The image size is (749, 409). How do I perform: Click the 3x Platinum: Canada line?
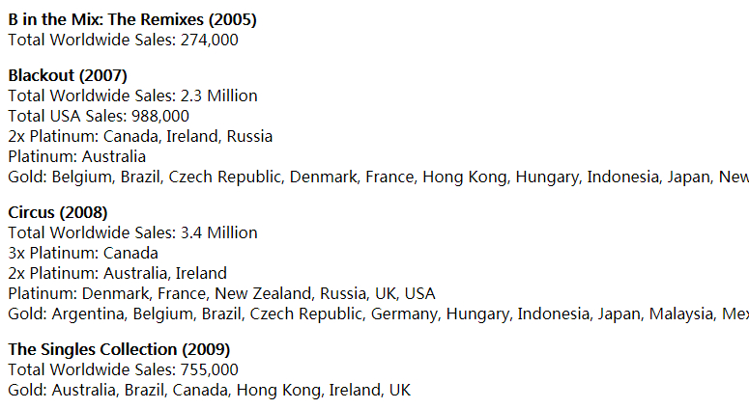pos(83,253)
